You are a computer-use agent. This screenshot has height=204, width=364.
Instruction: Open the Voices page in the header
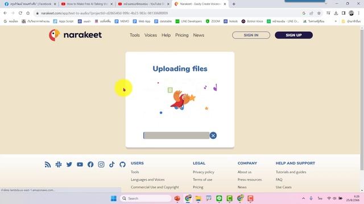pyautogui.click(x=151, y=35)
